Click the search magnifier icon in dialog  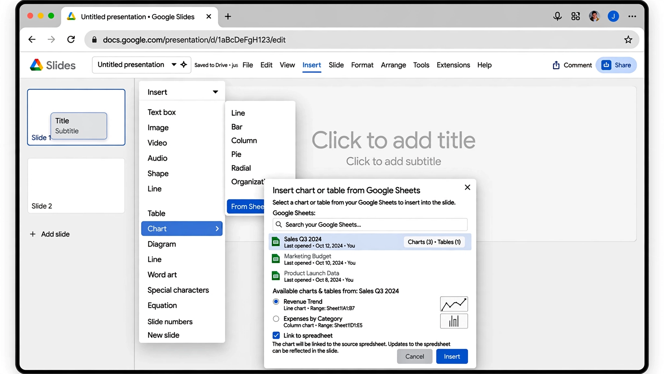[279, 224]
